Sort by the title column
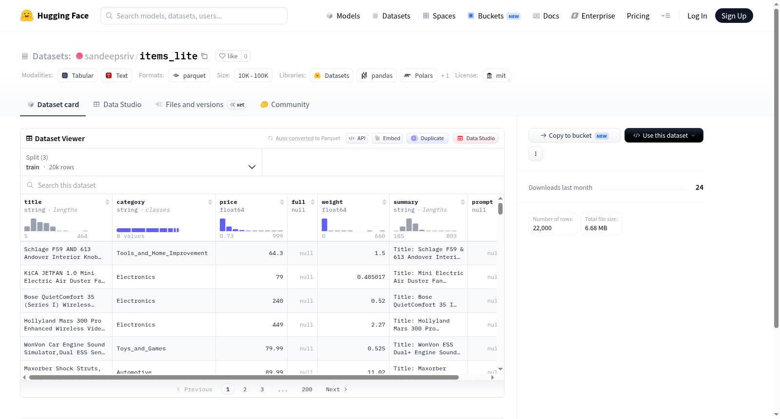 [107, 202]
